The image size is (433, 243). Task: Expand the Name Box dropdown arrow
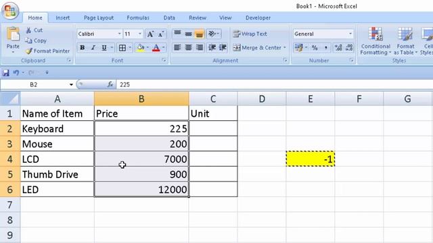(x=71, y=84)
